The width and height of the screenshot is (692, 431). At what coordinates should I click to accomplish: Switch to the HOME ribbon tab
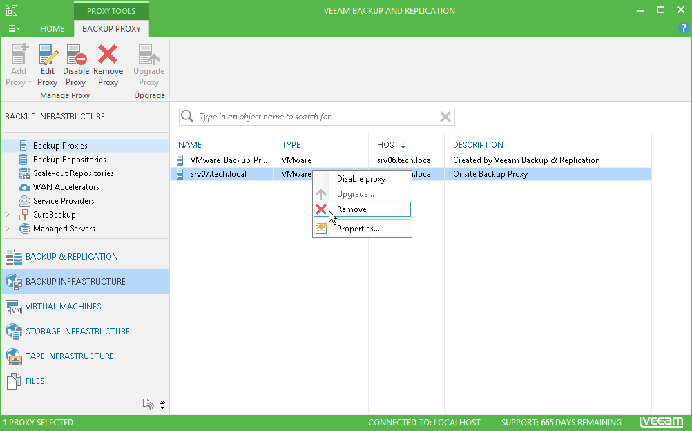[x=52, y=29]
